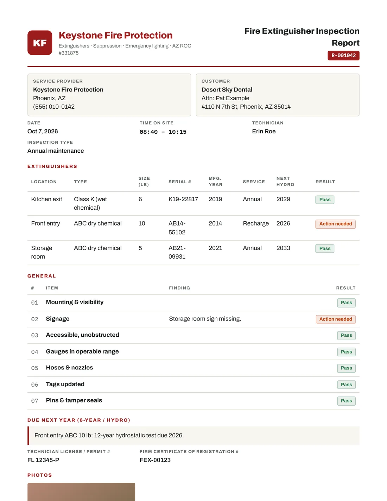Click the phone number (555) 010-0142
The image size is (387, 501).
(x=54, y=107)
